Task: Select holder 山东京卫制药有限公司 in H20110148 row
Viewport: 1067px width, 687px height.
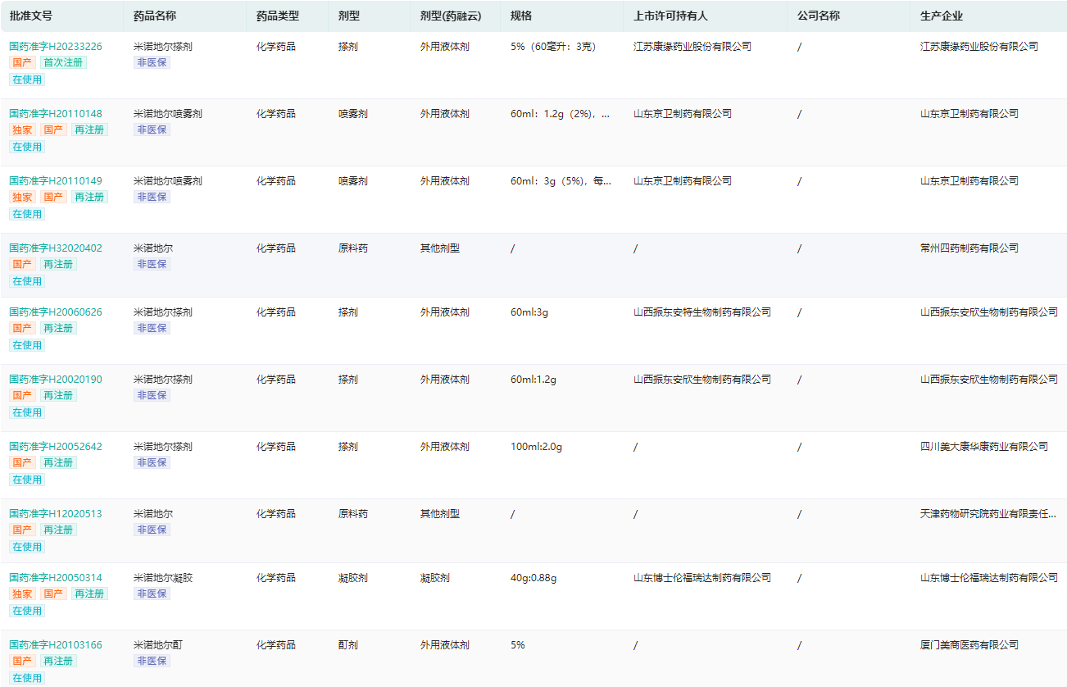Action: click(683, 114)
